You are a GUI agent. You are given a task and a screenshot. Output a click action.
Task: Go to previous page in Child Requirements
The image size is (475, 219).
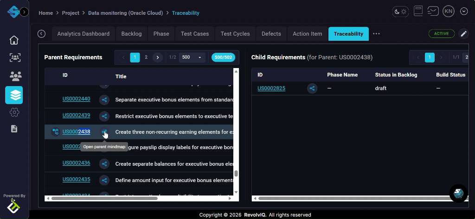pos(418,57)
